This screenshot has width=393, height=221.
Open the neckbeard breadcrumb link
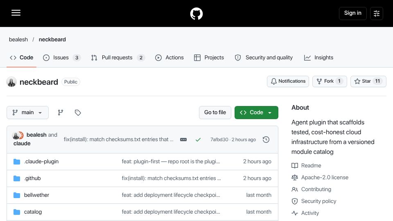coord(52,40)
